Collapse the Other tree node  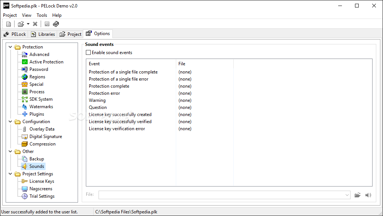point(10,151)
